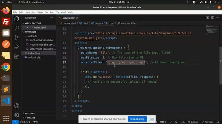Open the Edit menu
This screenshot has width=222, height=124.
point(21,12)
